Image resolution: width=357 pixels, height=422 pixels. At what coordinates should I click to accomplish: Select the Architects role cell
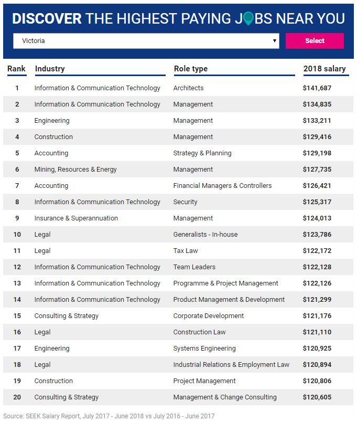188,88
